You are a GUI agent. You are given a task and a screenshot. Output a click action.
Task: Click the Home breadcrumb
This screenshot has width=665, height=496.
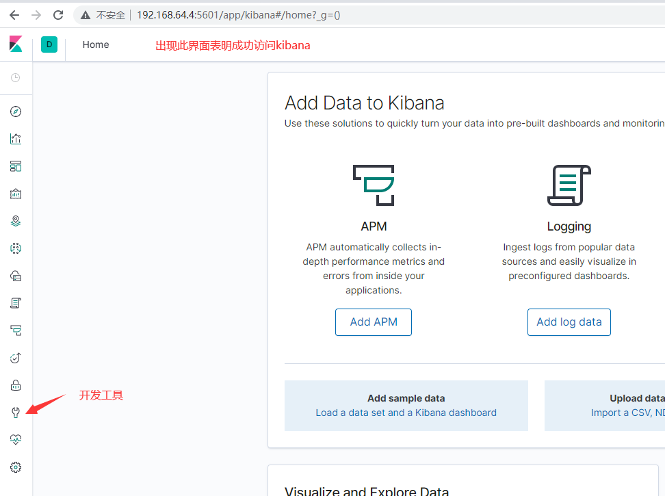[x=96, y=44]
